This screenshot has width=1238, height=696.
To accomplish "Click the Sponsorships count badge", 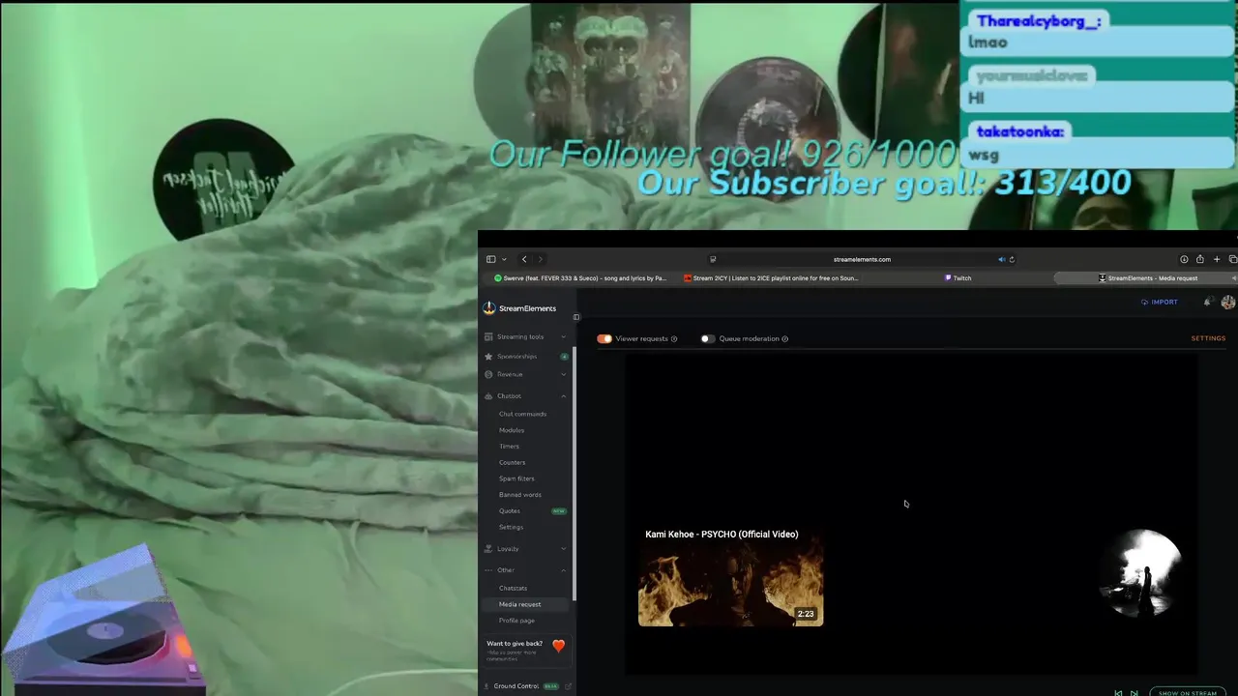I will [x=564, y=357].
